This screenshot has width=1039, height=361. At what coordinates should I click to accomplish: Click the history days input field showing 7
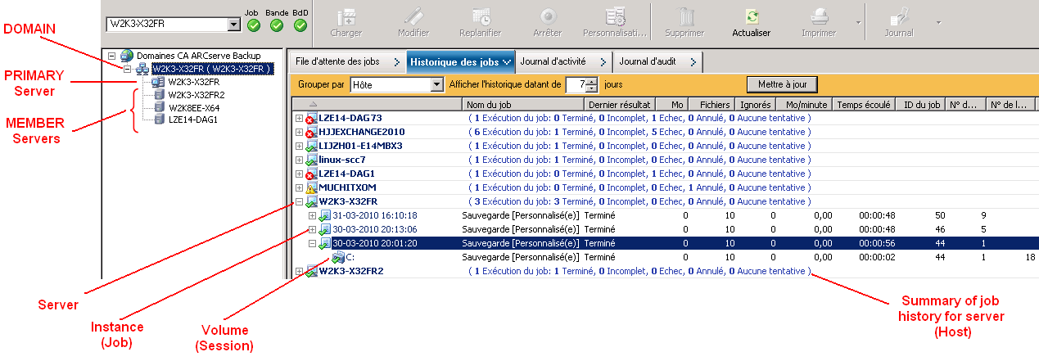tap(577, 84)
